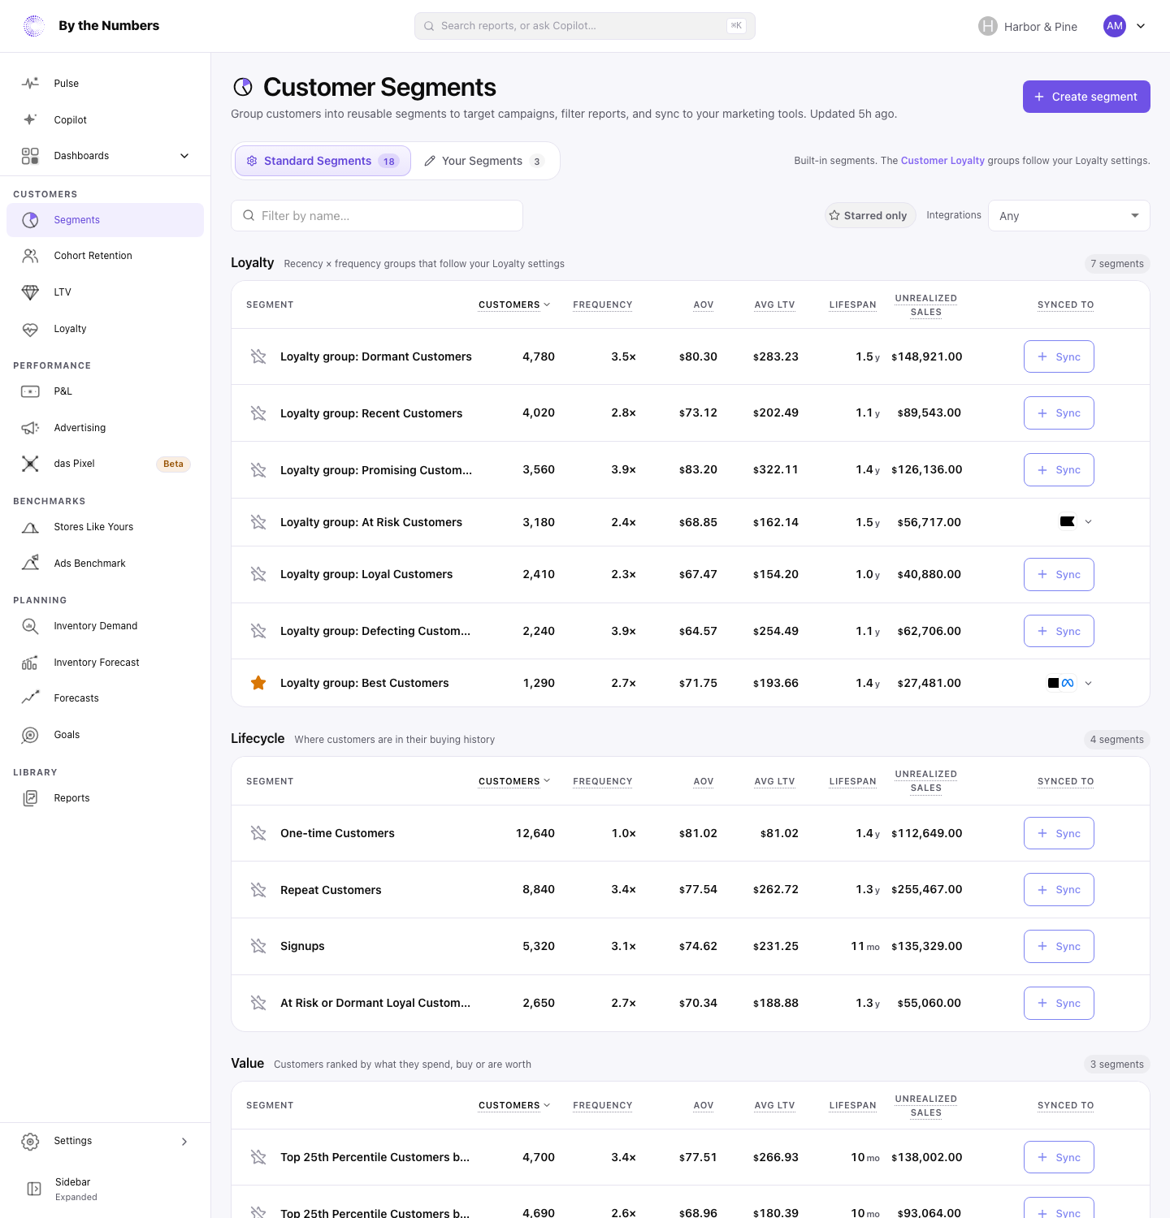Collapse the sidebar via Sidebar Expanded
Image resolution: width=1170 pixels, height=1218 pixels.
105,1189
